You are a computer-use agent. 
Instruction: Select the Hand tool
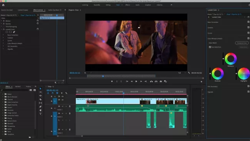pos(40,110)
